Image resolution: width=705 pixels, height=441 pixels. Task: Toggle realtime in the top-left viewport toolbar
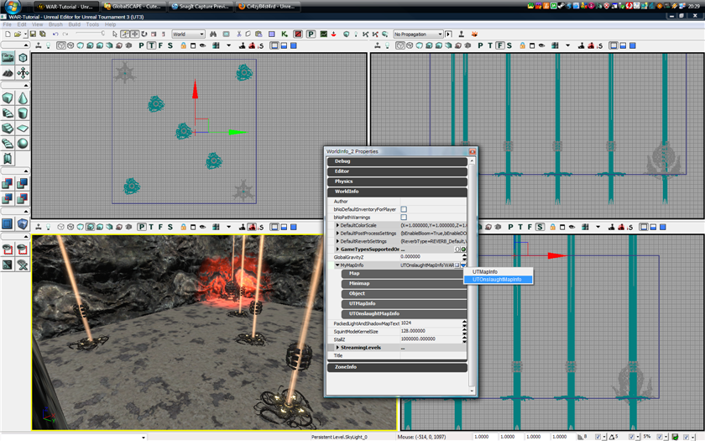coord(39,45)
